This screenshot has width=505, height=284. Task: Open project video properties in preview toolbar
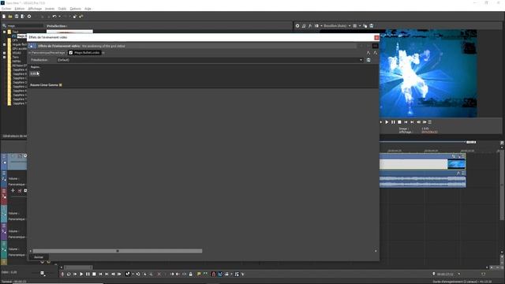click(297, 26)
